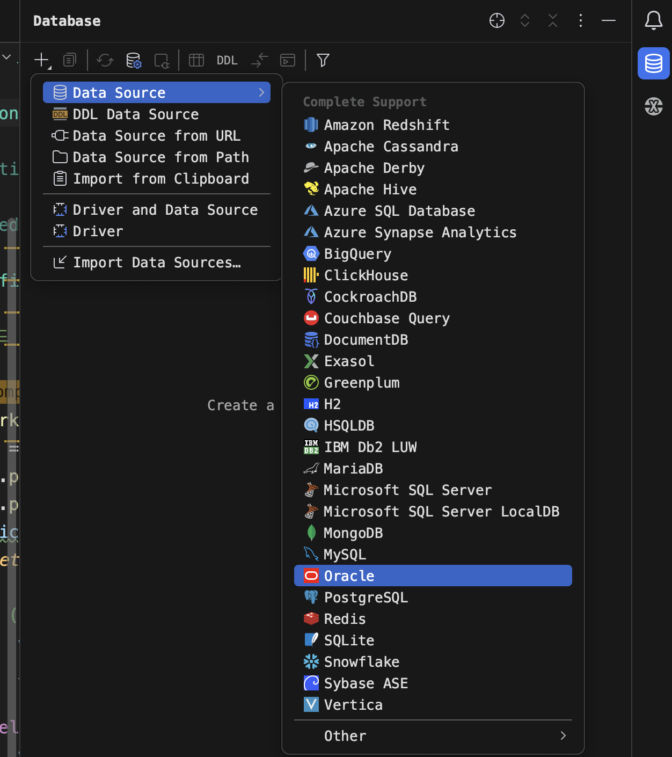Open Data Source Properties icon

134,60
